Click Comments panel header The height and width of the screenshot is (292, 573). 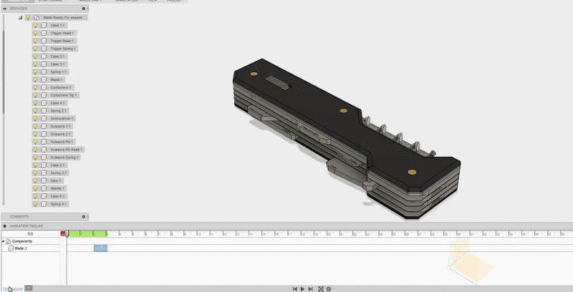point(45,216)
